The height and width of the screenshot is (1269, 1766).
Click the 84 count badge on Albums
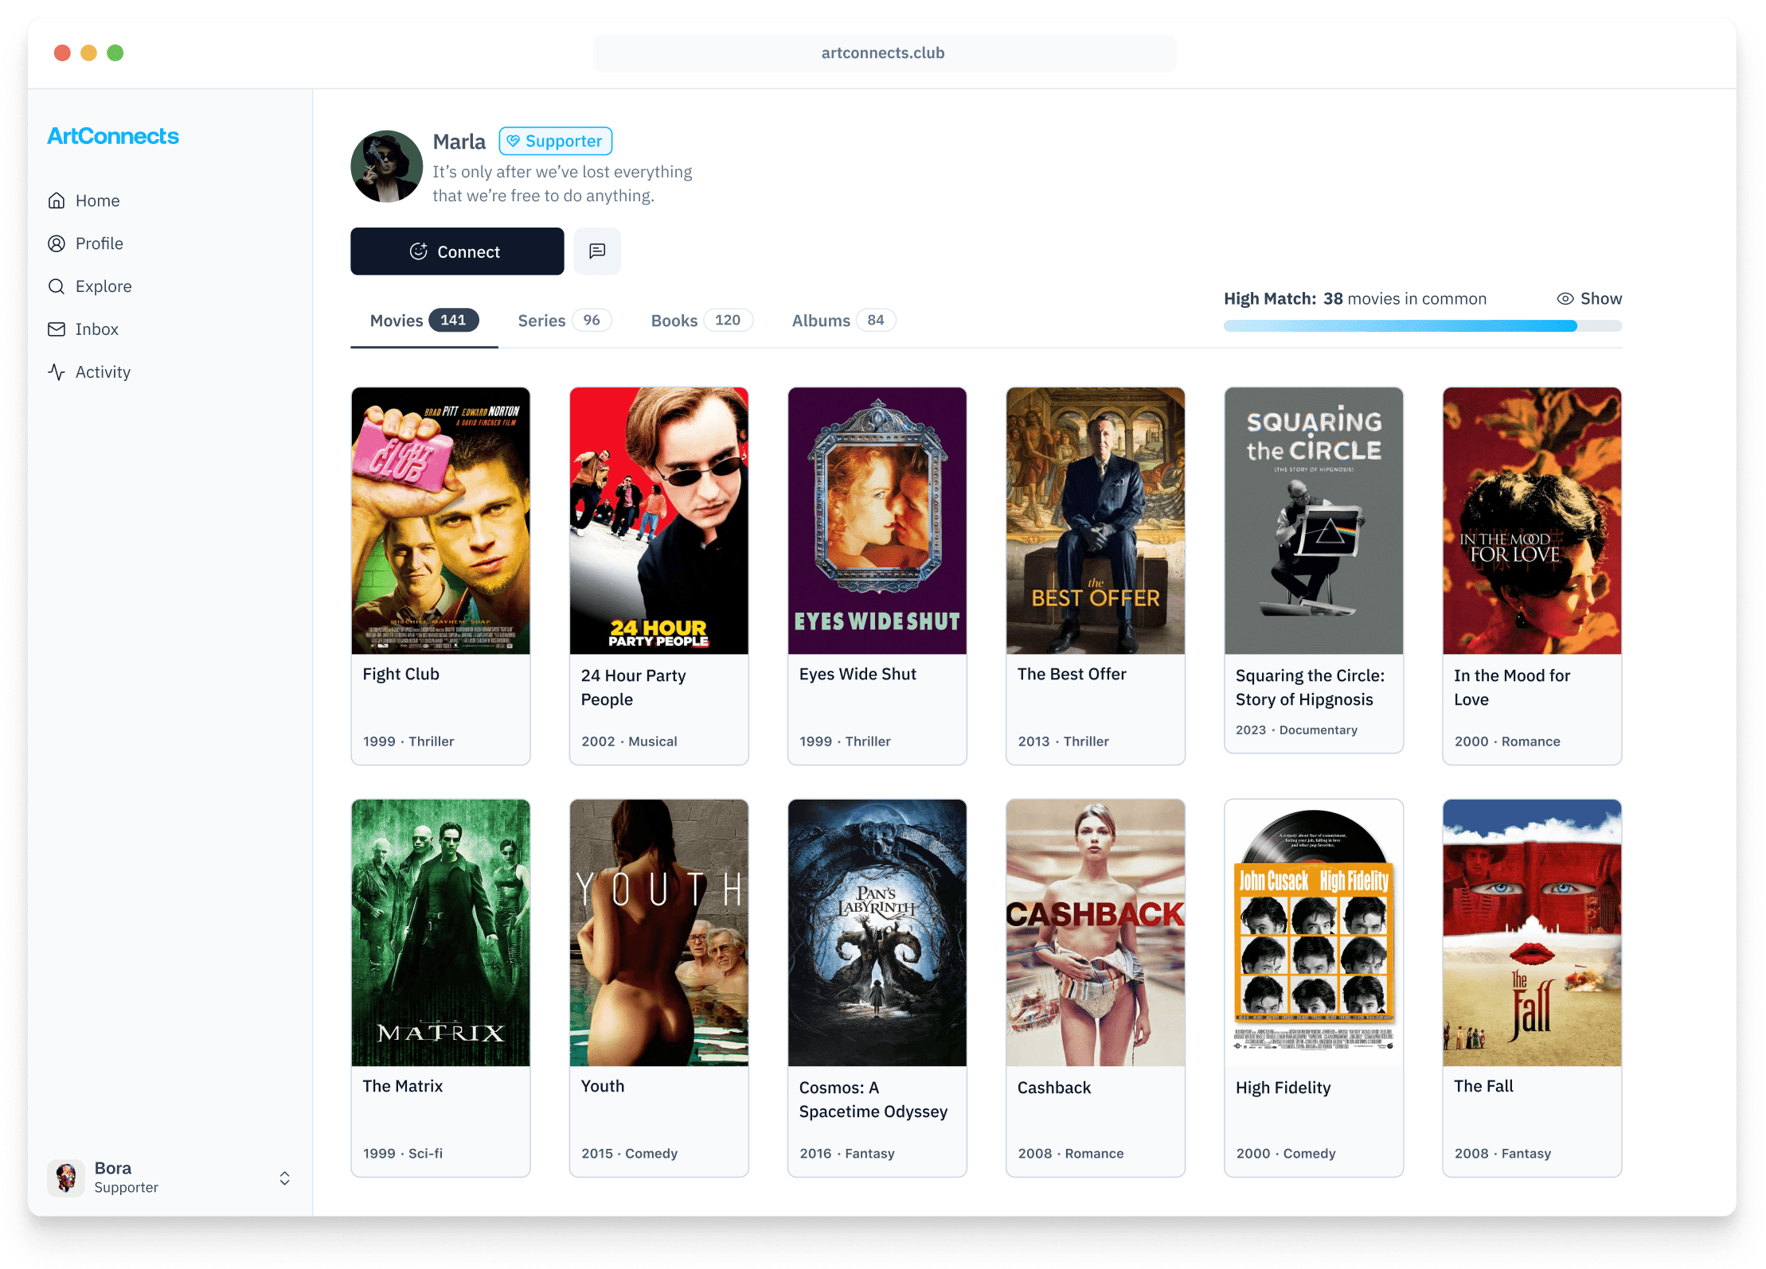tap(876, 320)
